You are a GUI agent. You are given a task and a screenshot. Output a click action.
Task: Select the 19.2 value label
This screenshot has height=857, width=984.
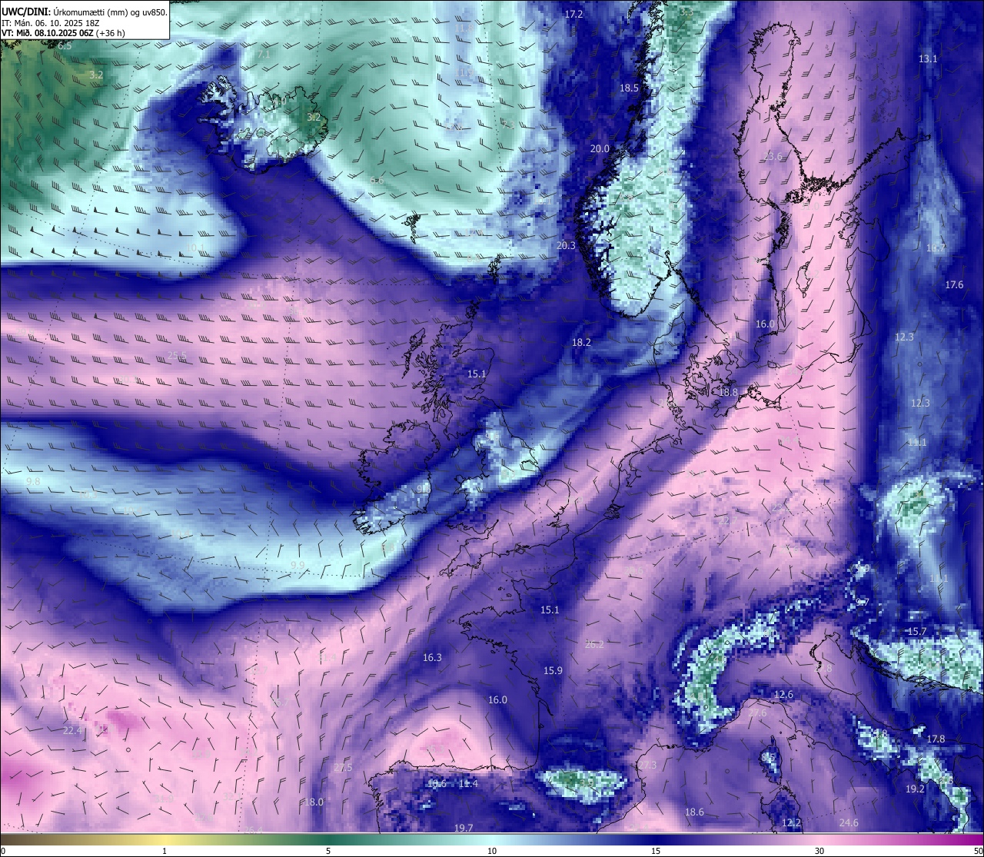point(915,789)
